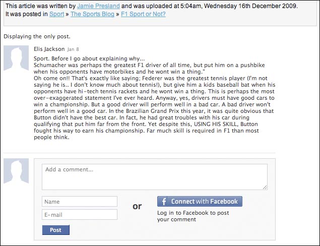This screenshot has height=246, width=320.
Task: Click the comment box resize handle
Action: pyautogui.click(x=265, y=187)
